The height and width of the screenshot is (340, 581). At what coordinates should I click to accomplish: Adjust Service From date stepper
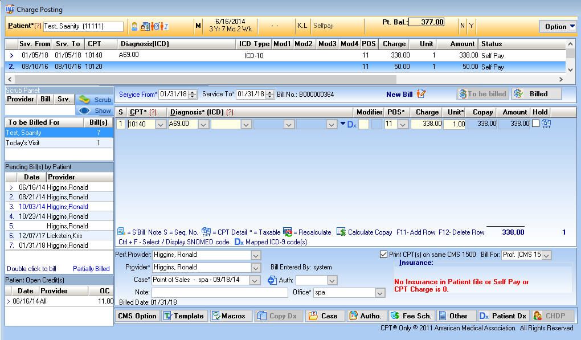pos(193,95)
